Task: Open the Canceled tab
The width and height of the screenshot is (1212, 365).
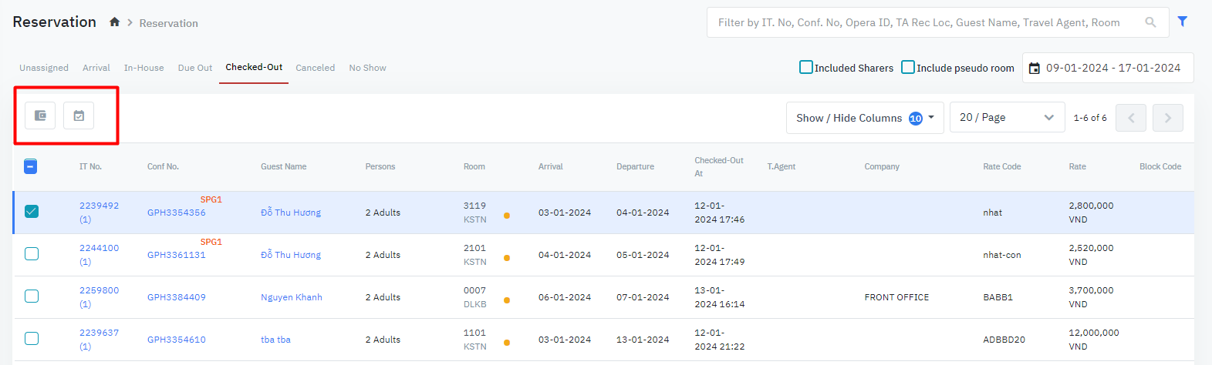Action: click(x=315, y=68)
